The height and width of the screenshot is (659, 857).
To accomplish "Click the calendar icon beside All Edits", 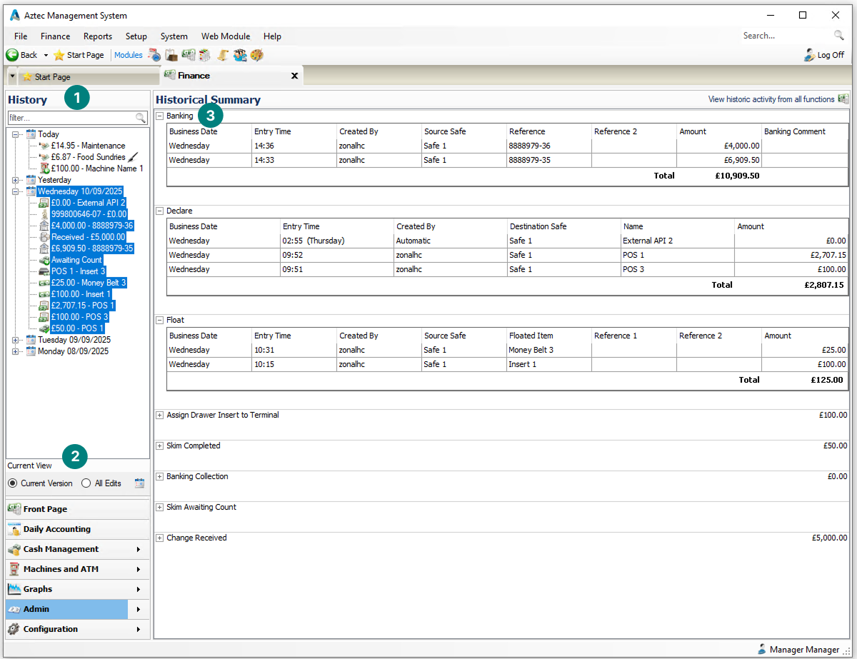I will 140,483.
